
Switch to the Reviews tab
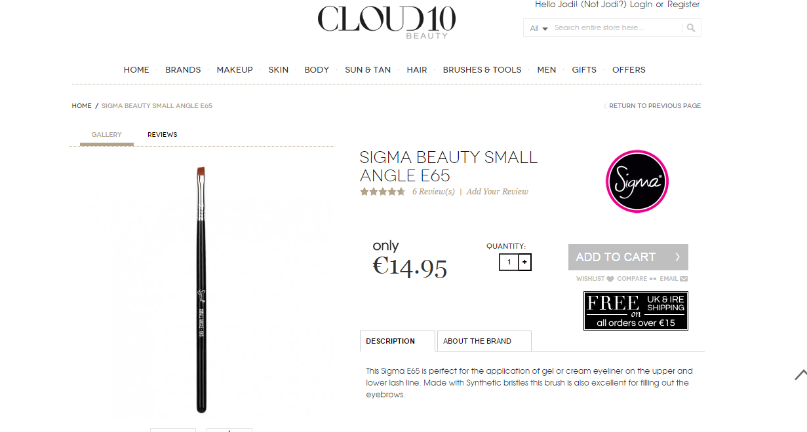pyautogui.click(x=162, y=135)
